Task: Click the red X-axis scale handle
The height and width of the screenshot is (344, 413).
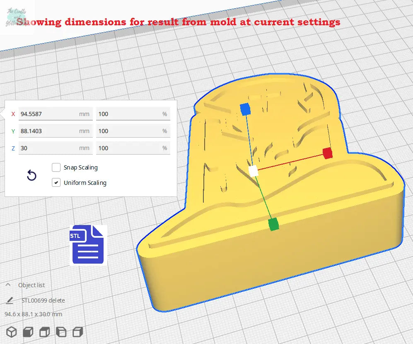Action: (x=328, y=153)
